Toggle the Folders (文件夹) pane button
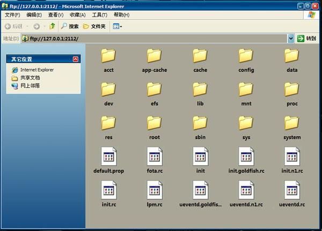The width and height of the screenshot is (322, 231). [94, 26]
